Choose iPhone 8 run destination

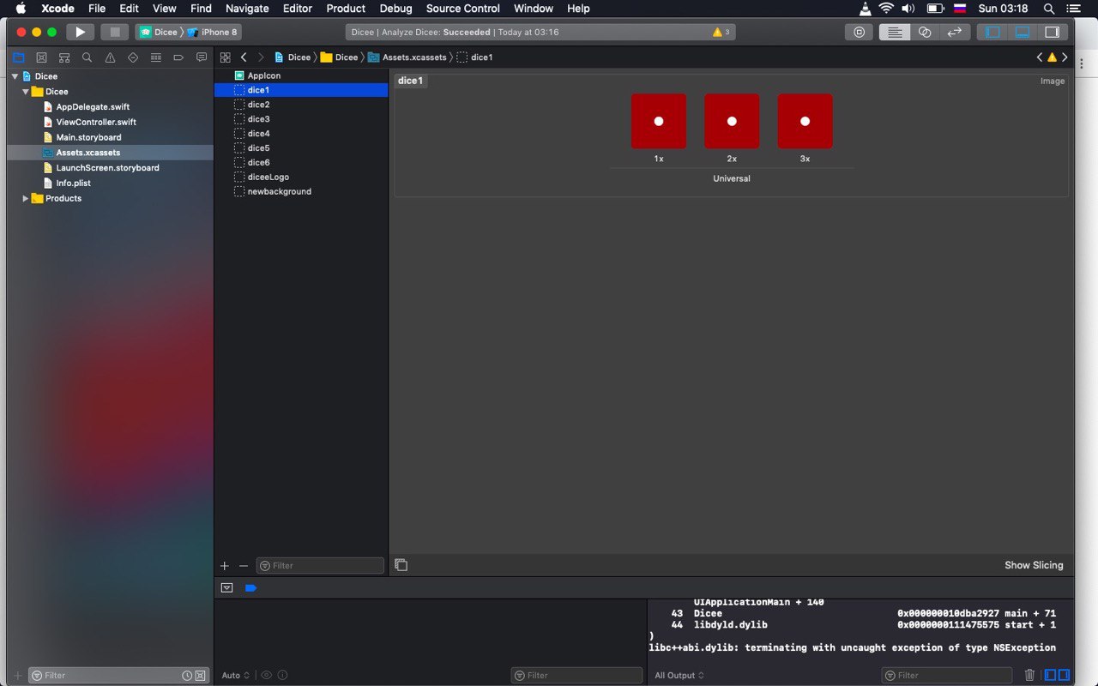tap(213, 32)
